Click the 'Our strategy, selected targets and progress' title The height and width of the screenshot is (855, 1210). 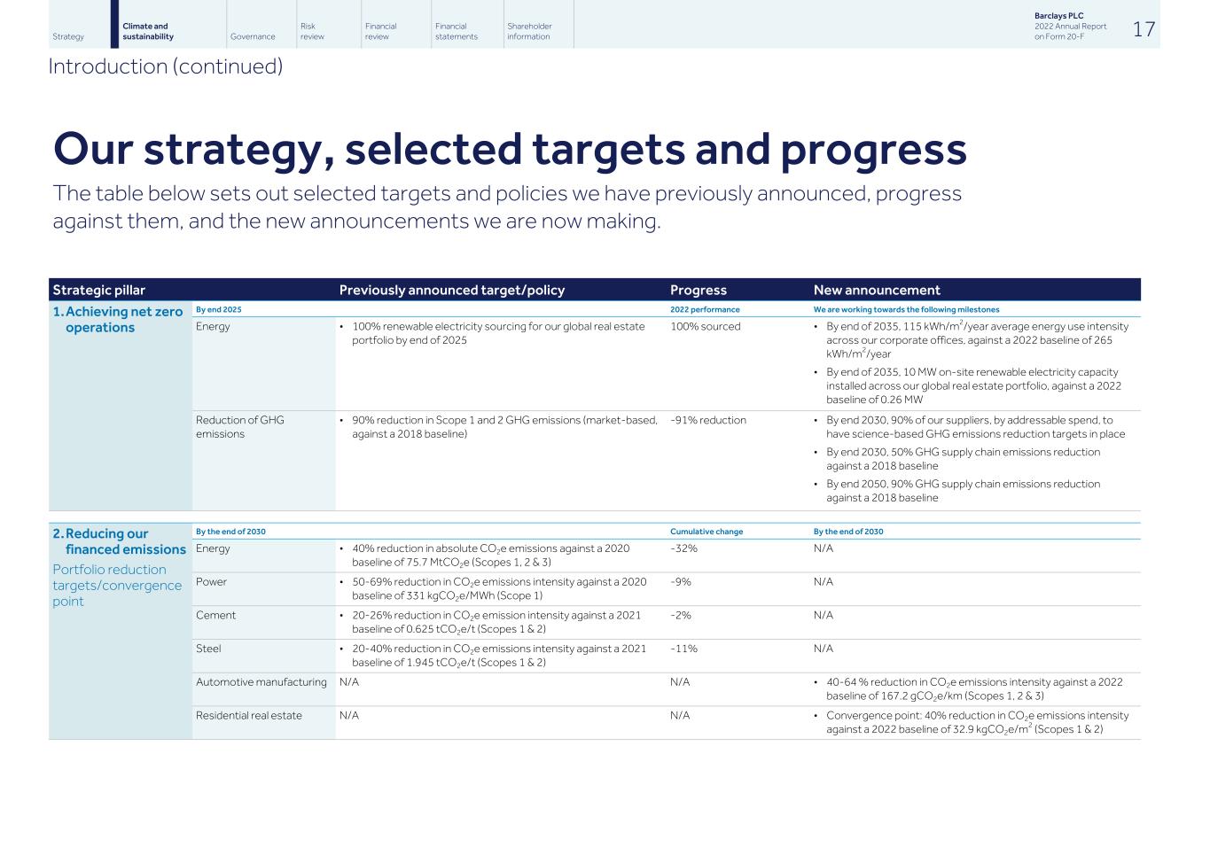click(510, 149)
